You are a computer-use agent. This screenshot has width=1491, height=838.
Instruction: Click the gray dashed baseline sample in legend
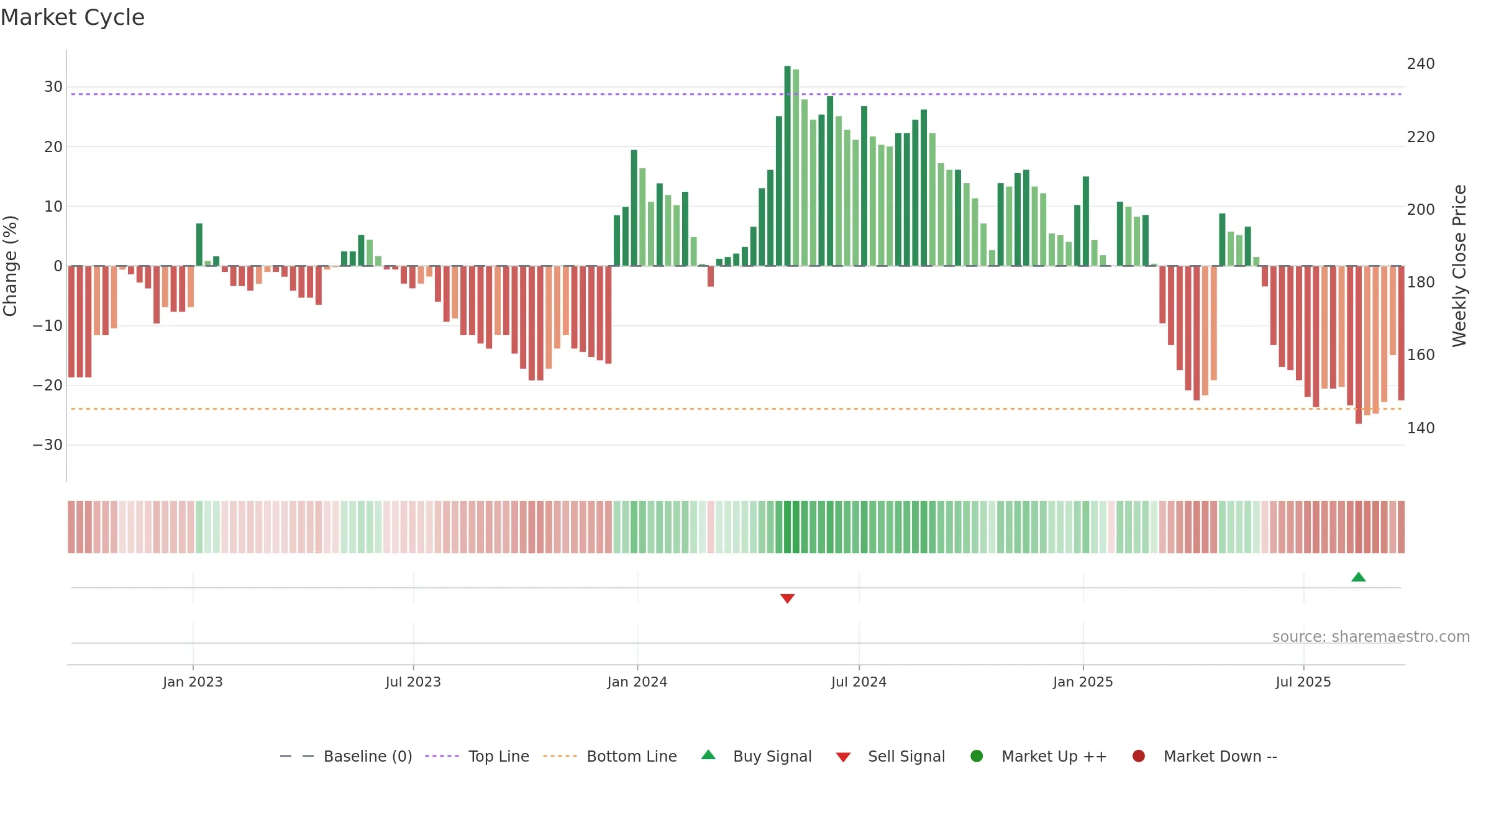[297, 756]
